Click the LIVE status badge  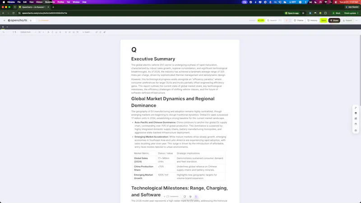pyautogui.click(x=261, y=20)
